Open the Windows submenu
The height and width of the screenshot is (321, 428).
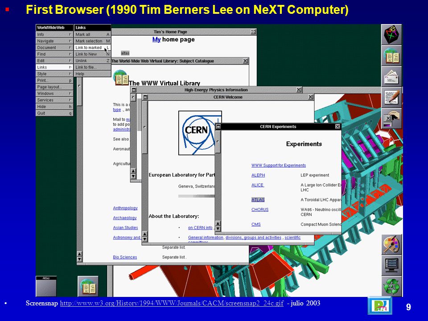[54, 93]
